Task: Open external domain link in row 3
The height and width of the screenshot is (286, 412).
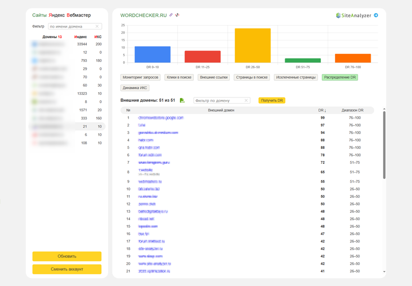Action: coord(158,133)
